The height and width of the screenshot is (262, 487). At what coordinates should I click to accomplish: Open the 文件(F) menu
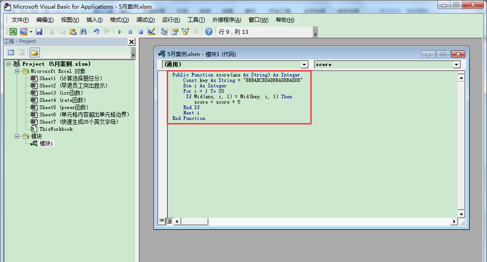(x=20, y=20)
